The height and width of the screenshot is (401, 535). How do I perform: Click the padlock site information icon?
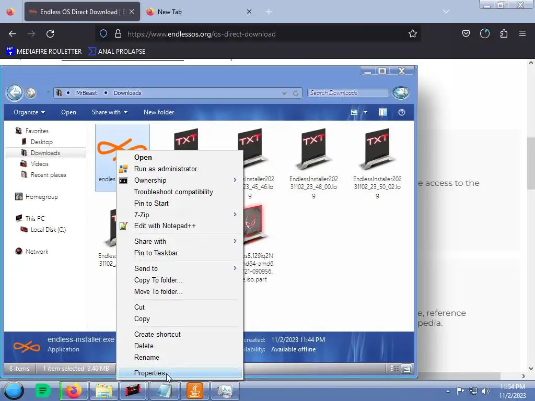[118, 34]
